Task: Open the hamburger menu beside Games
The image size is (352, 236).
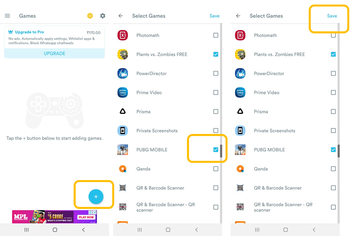Action: (x=7, y=16)
